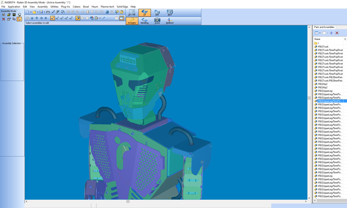Viewport: 347px width, 208px height.
Task: Click the red X delete icon in Assembly Mode panel
Action: 4,19
